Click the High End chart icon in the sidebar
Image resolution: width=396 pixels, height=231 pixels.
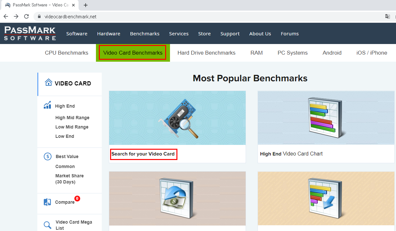tap(47, 105)
